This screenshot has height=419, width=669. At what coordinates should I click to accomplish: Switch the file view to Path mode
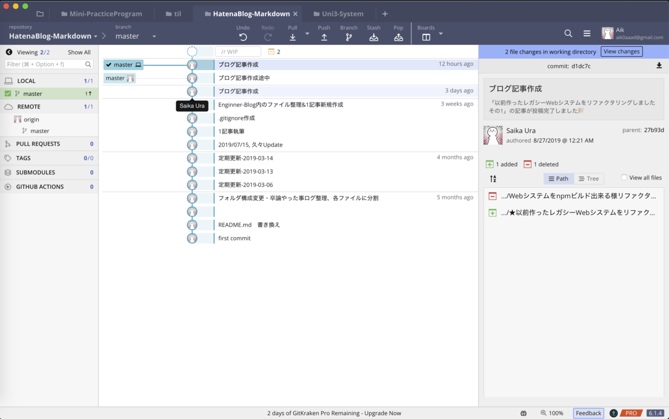pos(558,178)
